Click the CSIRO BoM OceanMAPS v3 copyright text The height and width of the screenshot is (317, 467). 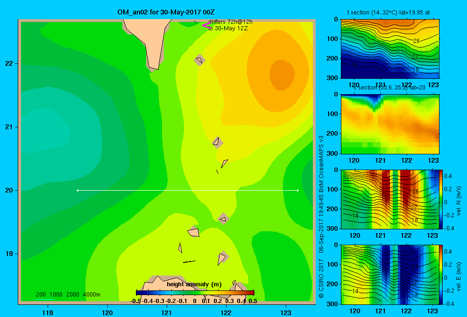click(321, 217)
